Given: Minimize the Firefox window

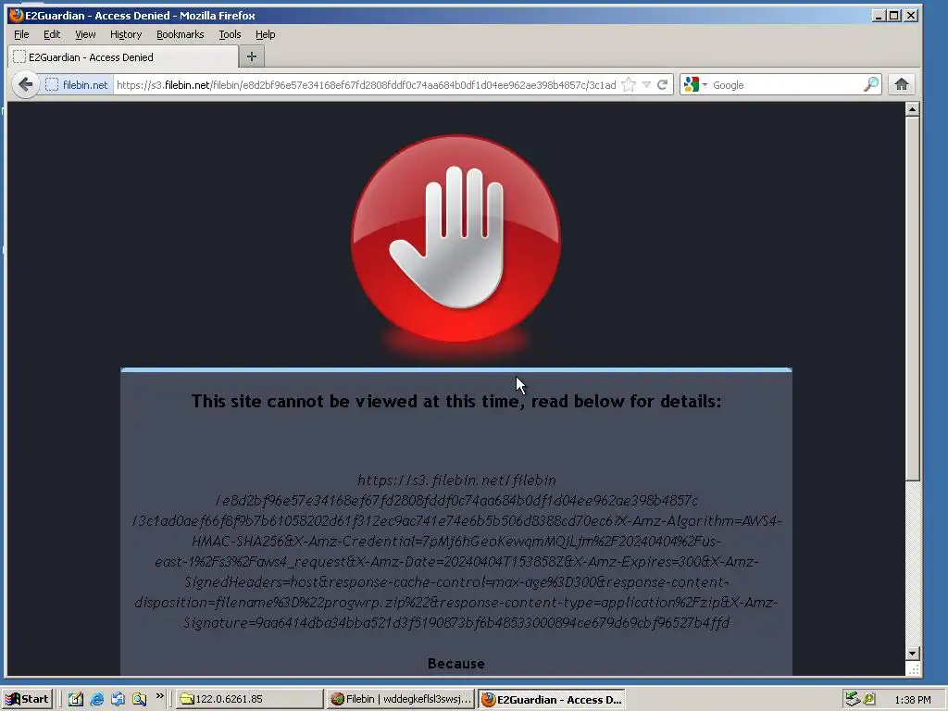Looking at the screenshot, I should pos(879,15).
